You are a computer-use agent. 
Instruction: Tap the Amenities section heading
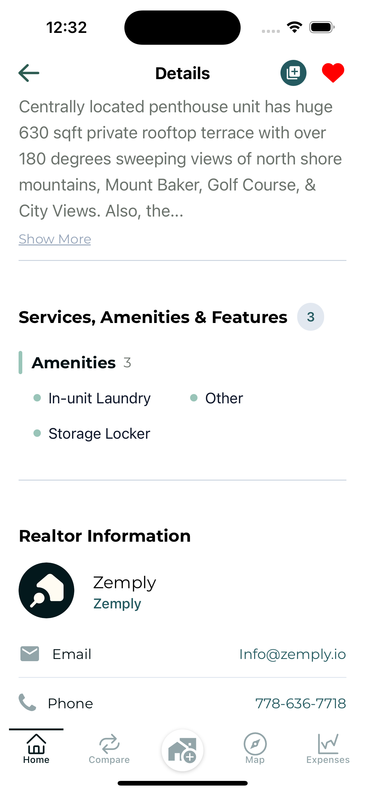[x=74, y=363]
